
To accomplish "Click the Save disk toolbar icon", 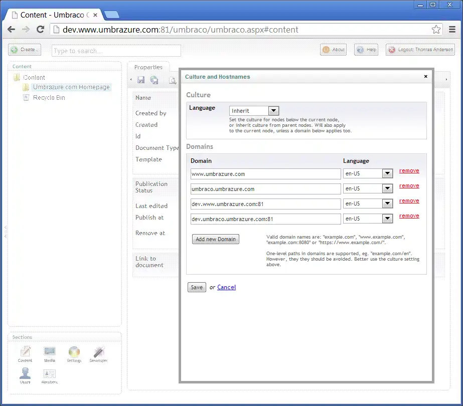I will (141, 80).
